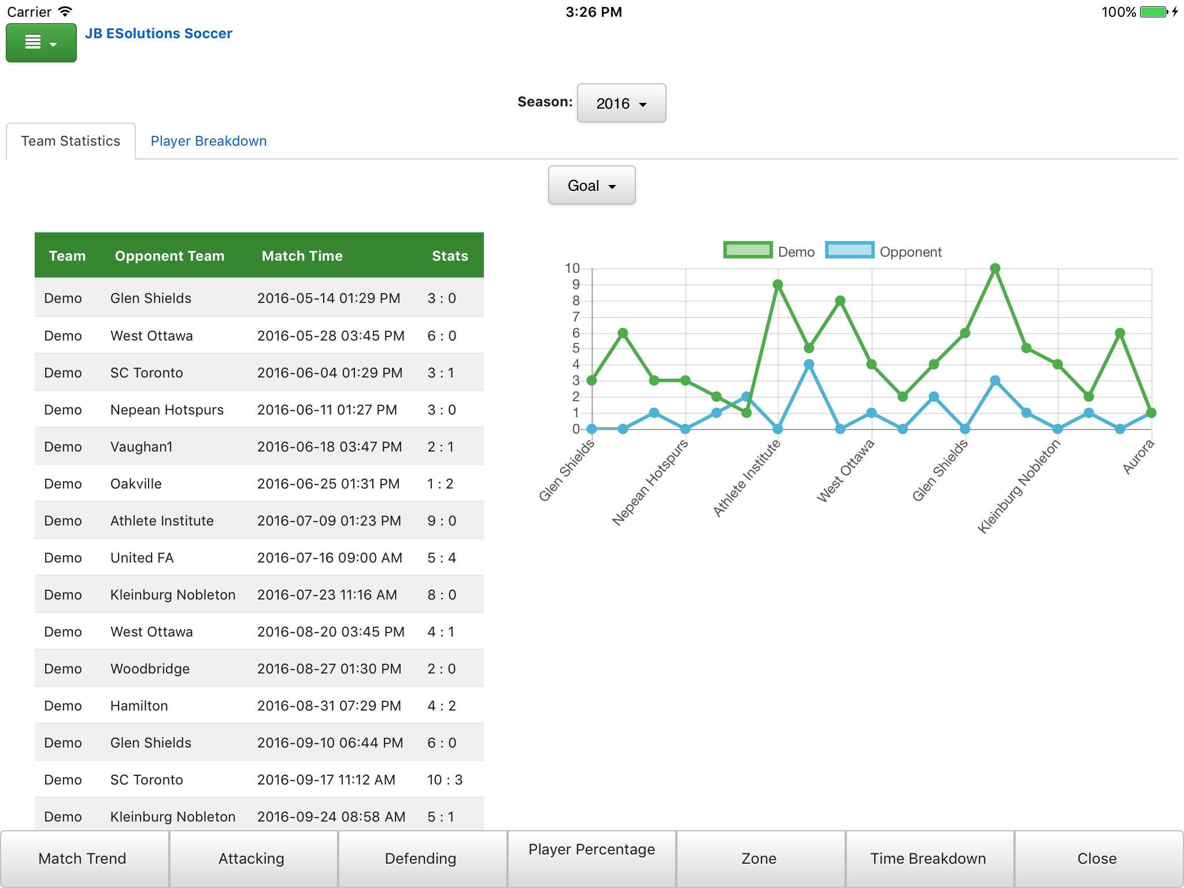The height and width of the screenshot is (888, 1184).
Task: Expand the Season 2016 dropdown
Action: coord(621,103)
